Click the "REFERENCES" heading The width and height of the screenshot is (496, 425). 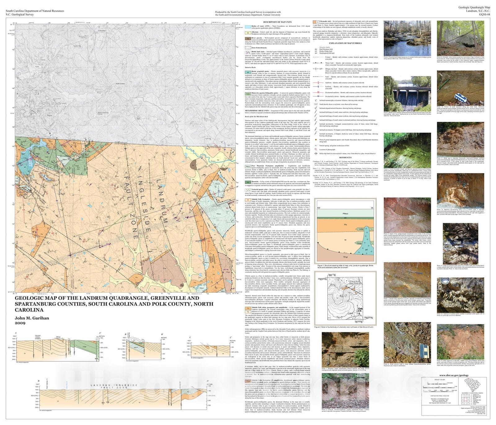[345, 158]
